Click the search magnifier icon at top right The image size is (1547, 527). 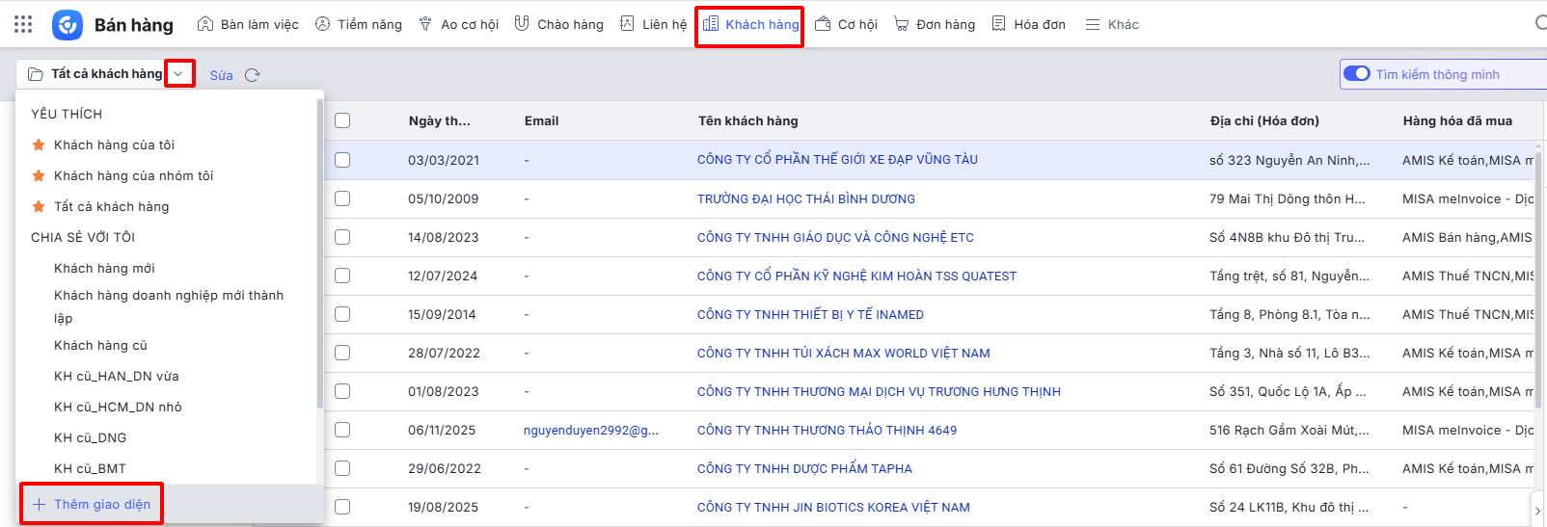coord(1539,23)
